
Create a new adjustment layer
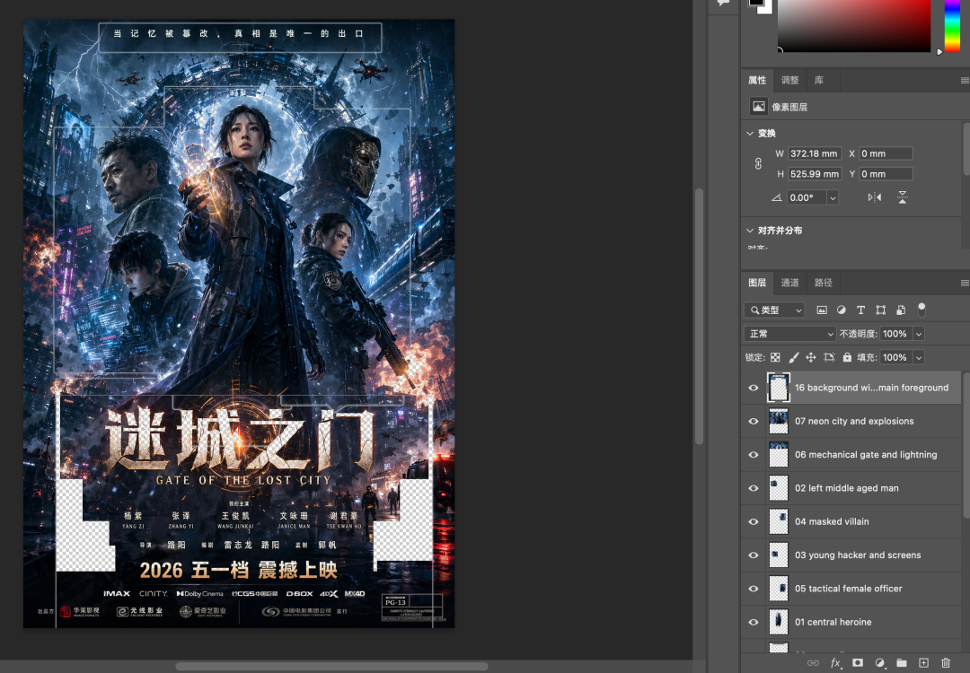click(879, 662)
